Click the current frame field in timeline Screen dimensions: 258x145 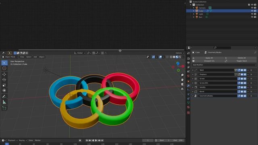[x=148, y=141]
